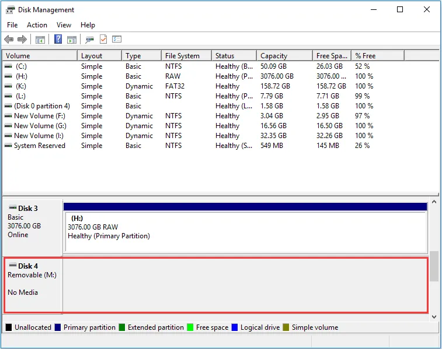Viewport: 442px width, 349px height.
Task: Click the Back arrow toolbar icon
Action: tap(9, 40)
